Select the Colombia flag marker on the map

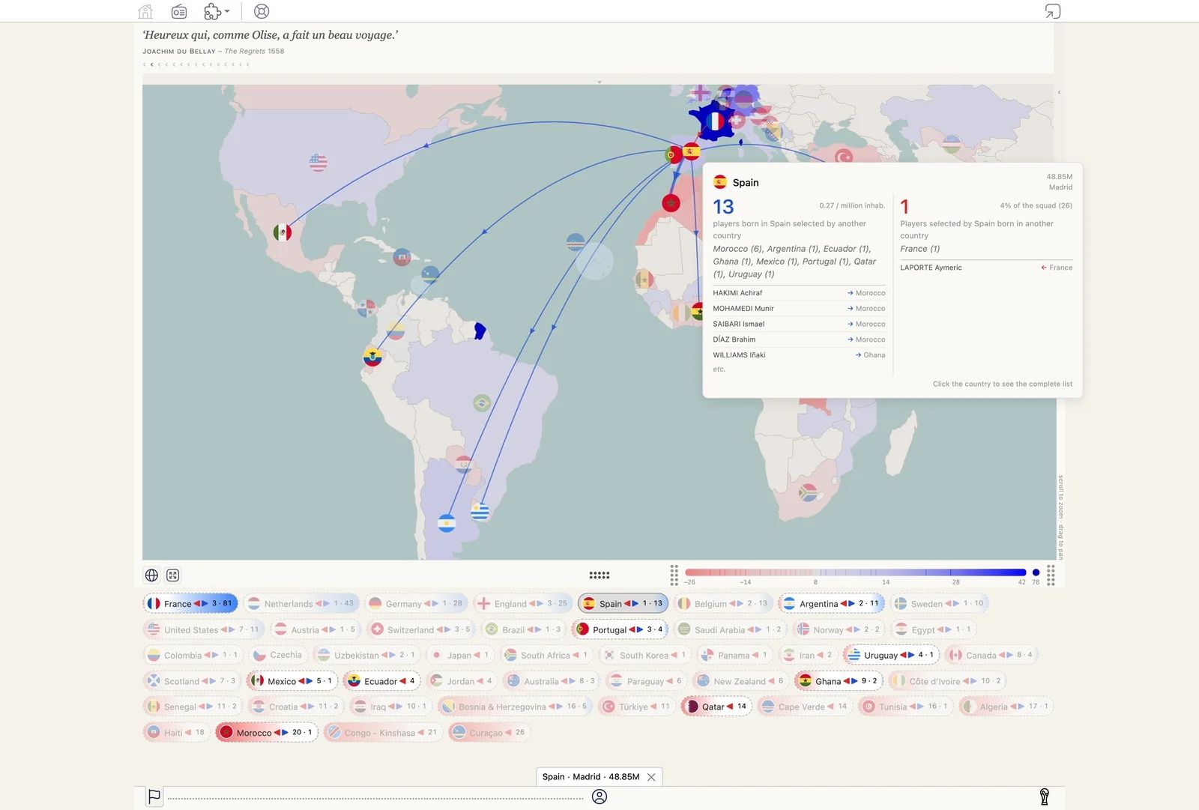coord(396,330)
